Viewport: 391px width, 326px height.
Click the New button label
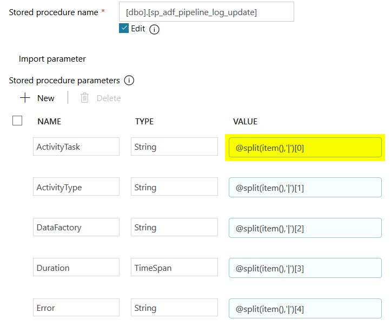click(46, 98)
